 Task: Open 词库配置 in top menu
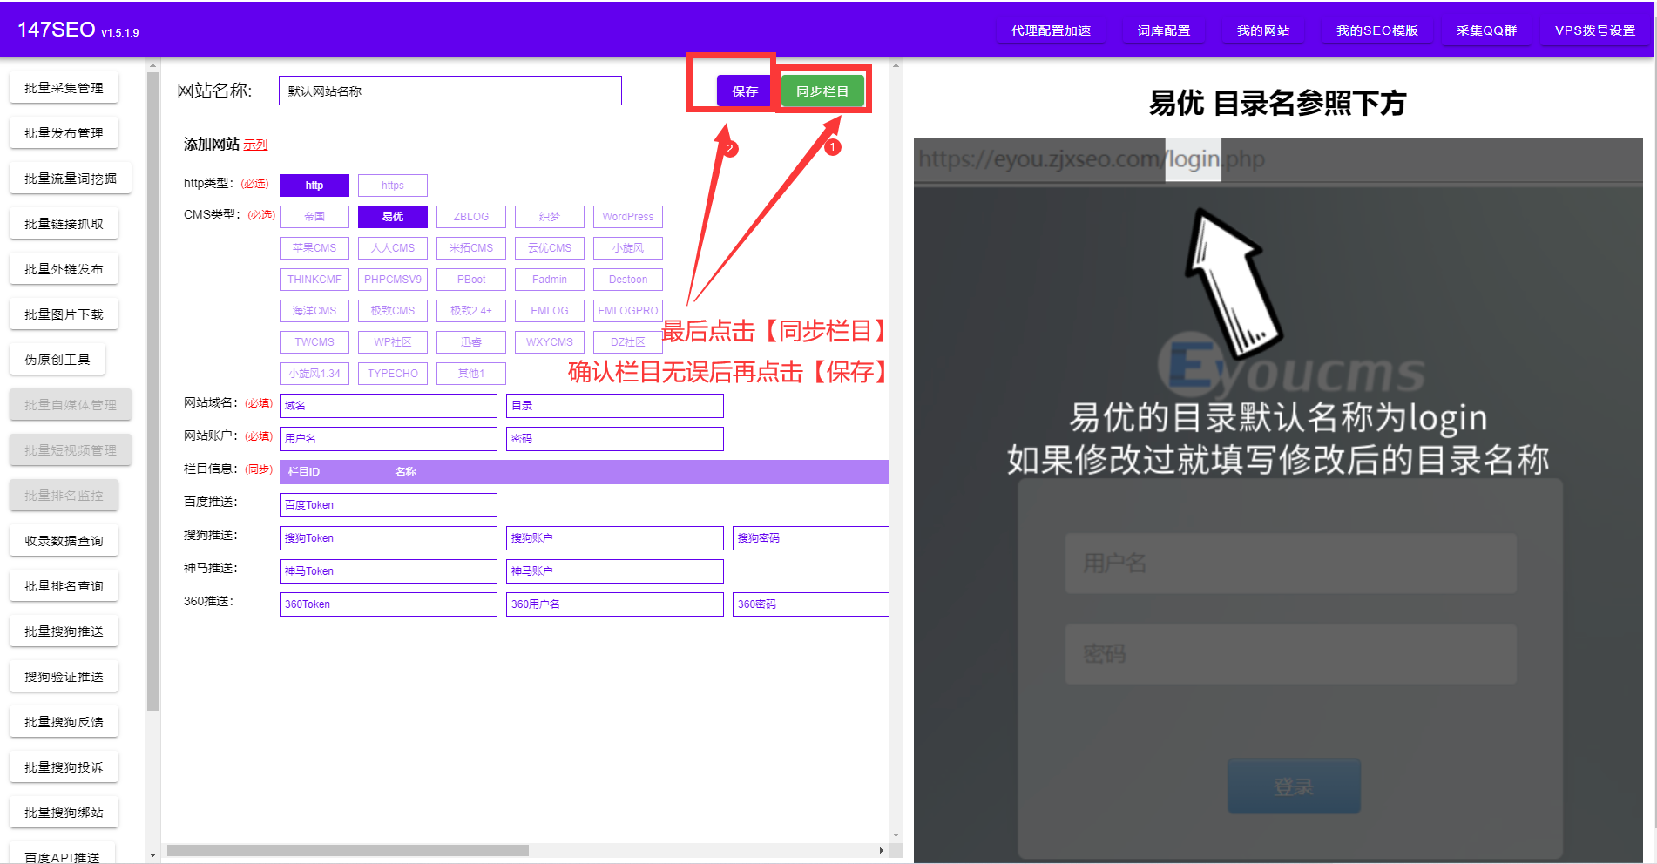click(x=1164, y=30)
